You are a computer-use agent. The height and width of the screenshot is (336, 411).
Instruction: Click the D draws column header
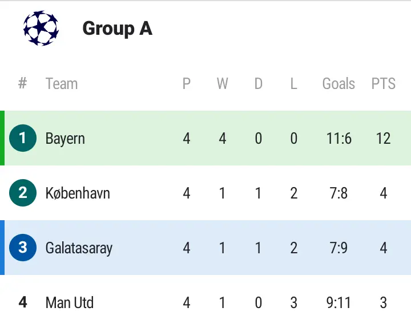click(x=258, y=84)
